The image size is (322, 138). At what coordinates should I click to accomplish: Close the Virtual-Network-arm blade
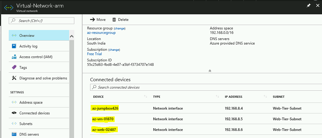[x=317, y=6]
